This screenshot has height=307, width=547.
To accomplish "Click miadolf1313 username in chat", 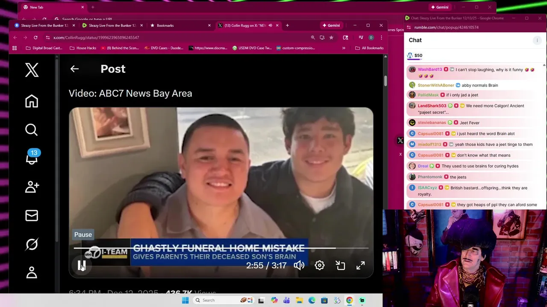I will [429, 145].
